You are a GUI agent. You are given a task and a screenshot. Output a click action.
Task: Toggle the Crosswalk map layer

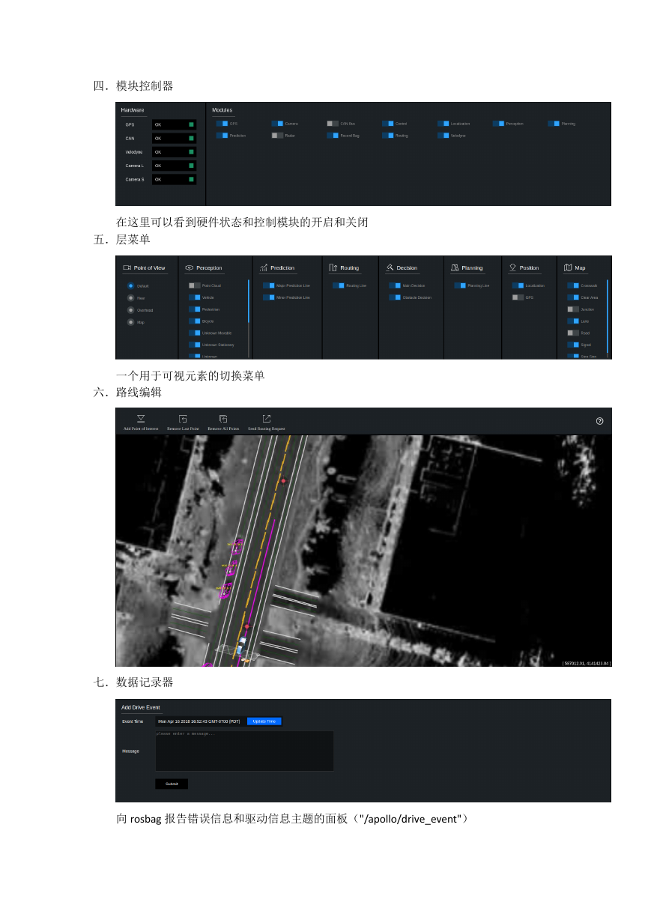point(573,285)
